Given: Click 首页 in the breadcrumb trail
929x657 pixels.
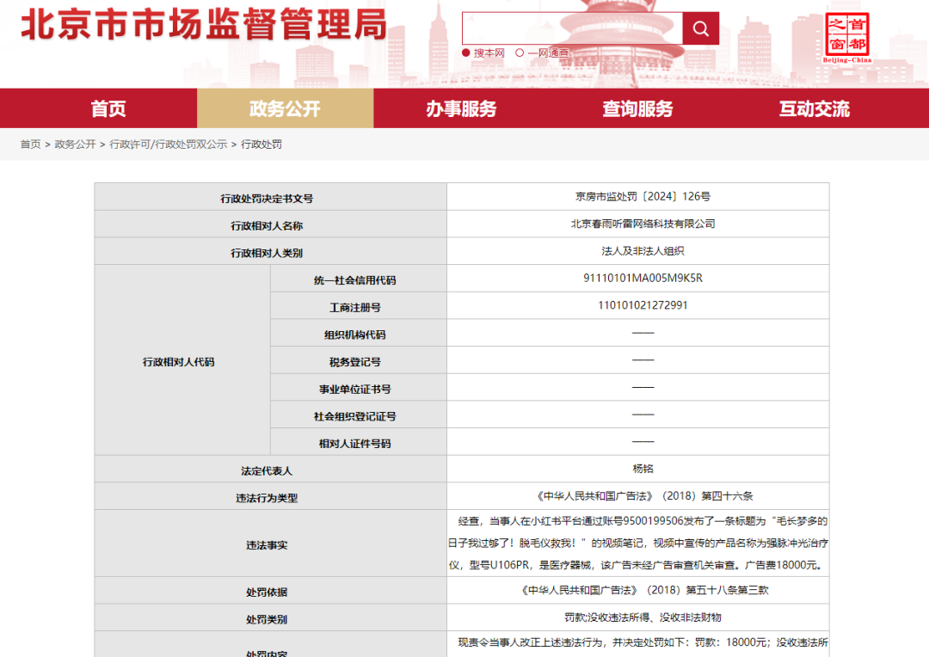Looking at the screenshot, I should click(x=30, y=144).
